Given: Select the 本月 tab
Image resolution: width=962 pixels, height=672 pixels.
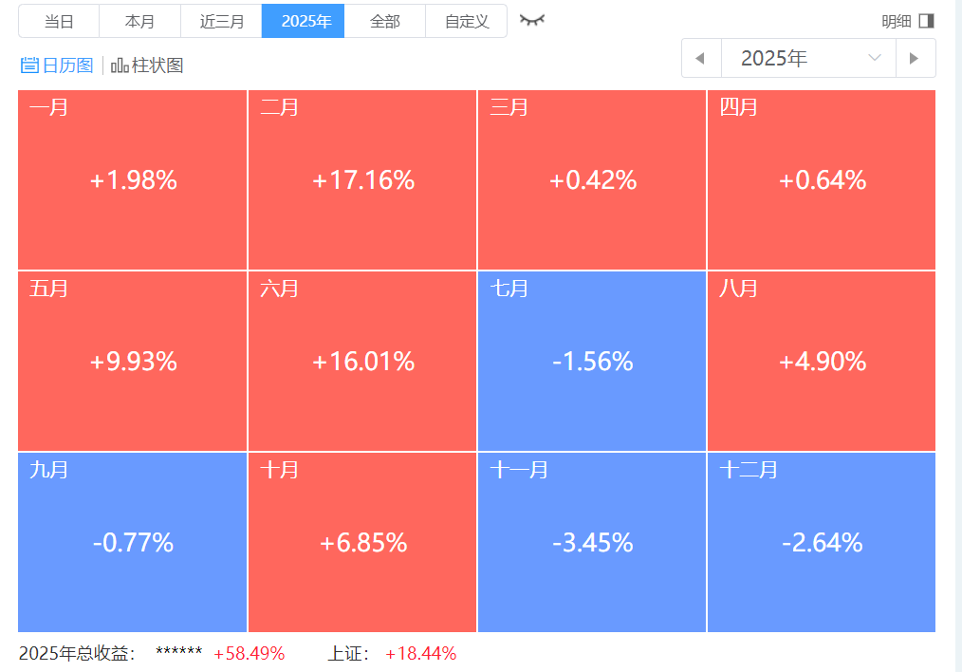Looking at the screenshot, I should click(139, 21).
